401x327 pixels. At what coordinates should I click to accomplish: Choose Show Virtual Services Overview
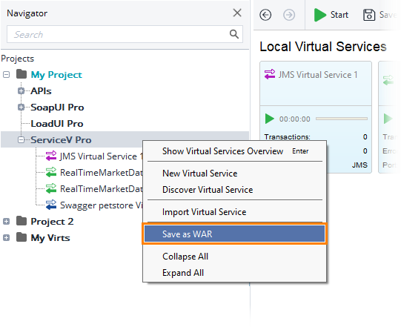coord(234,151)
